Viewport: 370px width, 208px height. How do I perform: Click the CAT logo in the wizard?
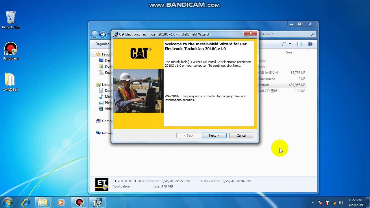[x=141, y=53]
